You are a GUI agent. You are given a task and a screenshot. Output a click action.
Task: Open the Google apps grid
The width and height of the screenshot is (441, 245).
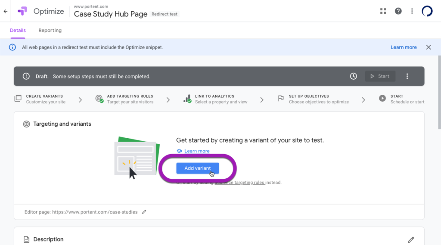pos(383,11)
